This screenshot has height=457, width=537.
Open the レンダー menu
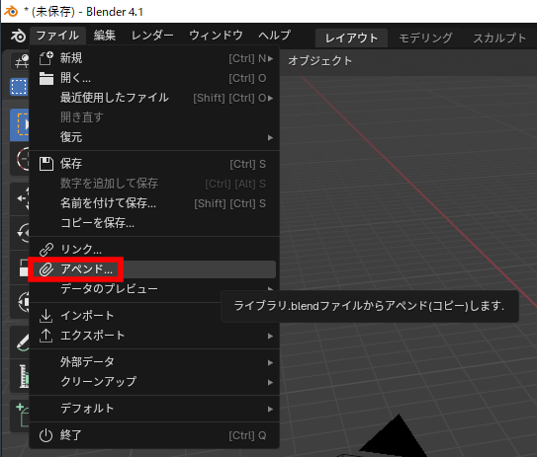152,36
